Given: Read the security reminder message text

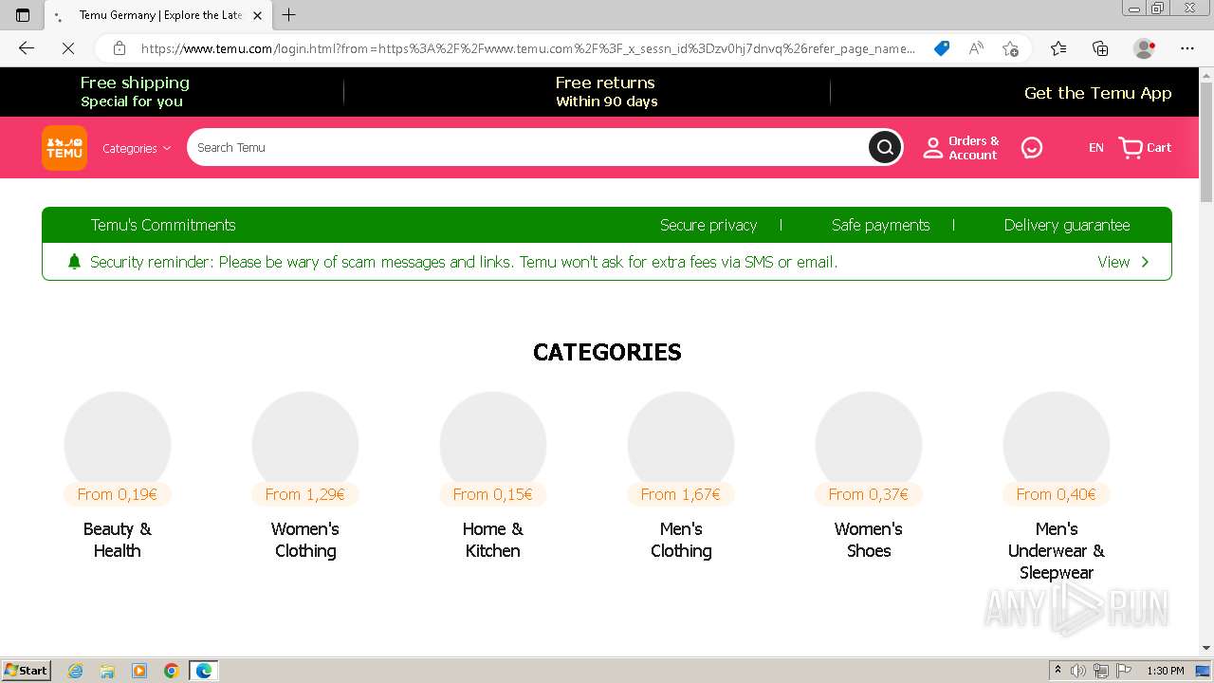Looking at the screenshot, I should pos(464,262).
